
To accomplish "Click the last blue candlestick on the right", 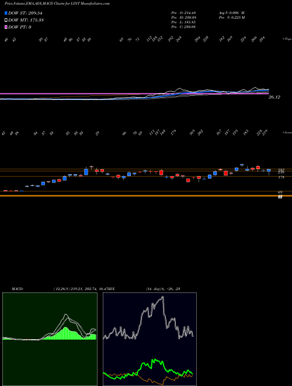I will point(269,171).
